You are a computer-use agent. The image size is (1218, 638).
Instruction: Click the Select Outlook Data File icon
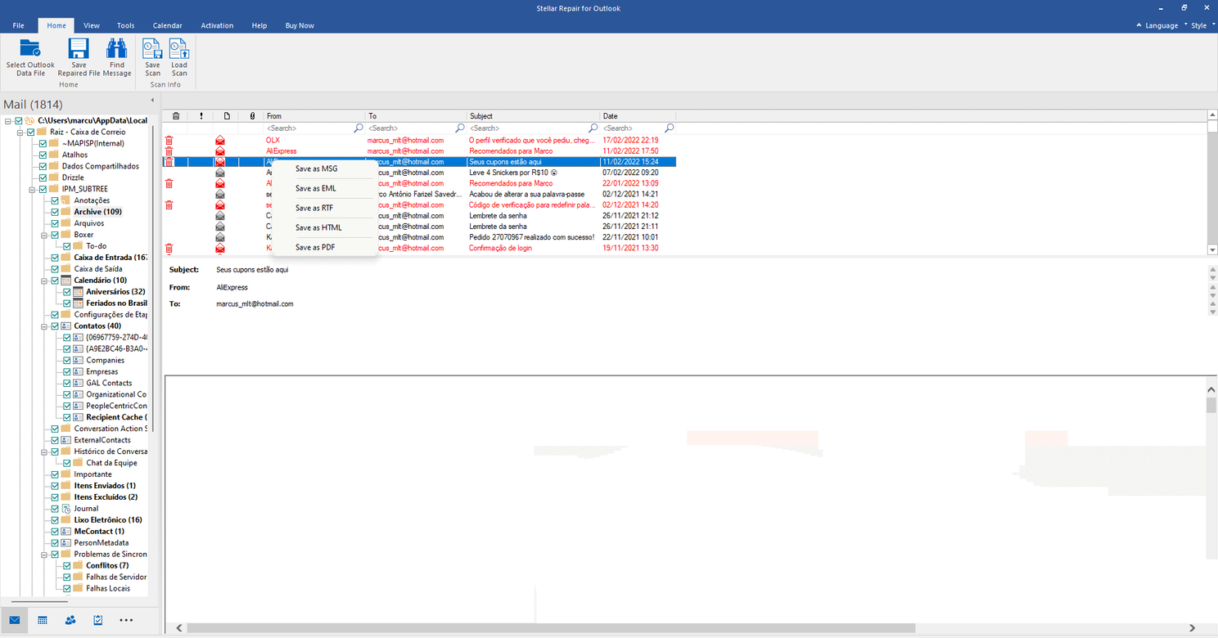coord(30,48)
